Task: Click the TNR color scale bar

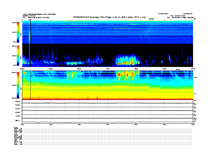Action: click(18, 85)
